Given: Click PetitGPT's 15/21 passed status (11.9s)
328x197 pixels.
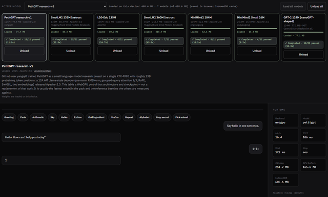Looking at the screenshot, I should point(24,41).
